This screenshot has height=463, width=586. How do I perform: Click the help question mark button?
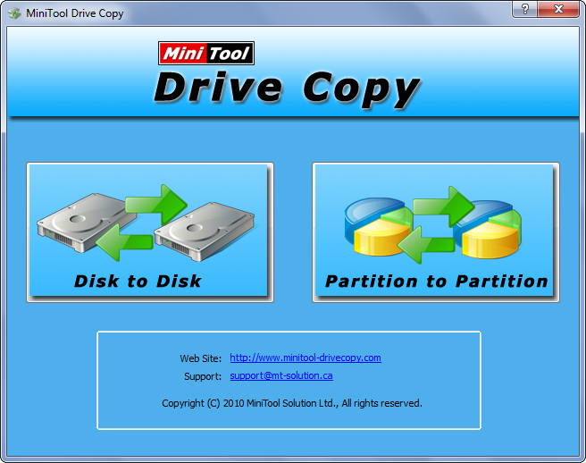click(x=524, y=9)
